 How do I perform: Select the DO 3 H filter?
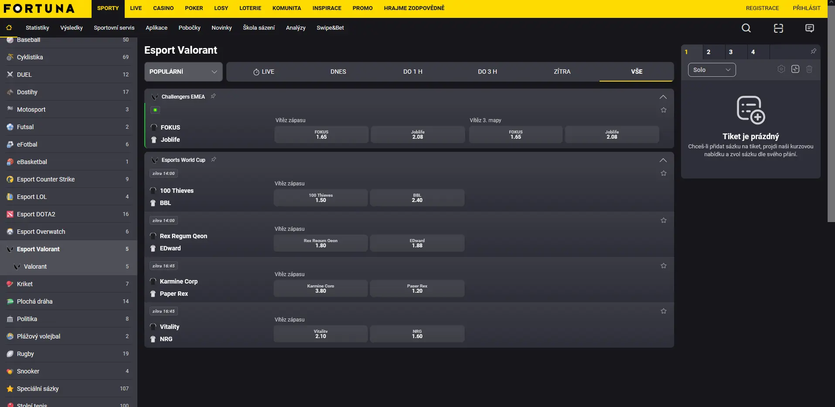click(487, 72)
